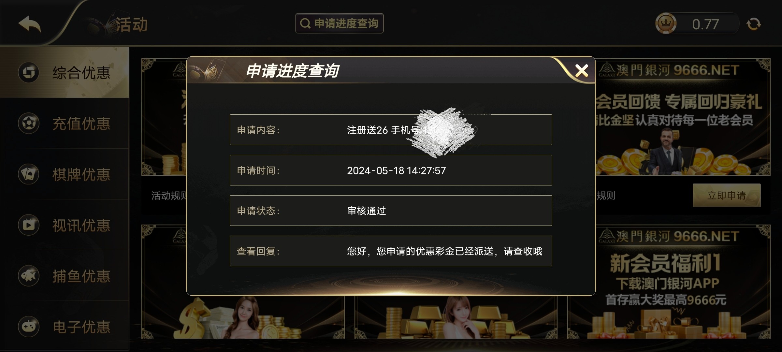
Task: Click the 审核通过 status row
Action: [391, 211]
